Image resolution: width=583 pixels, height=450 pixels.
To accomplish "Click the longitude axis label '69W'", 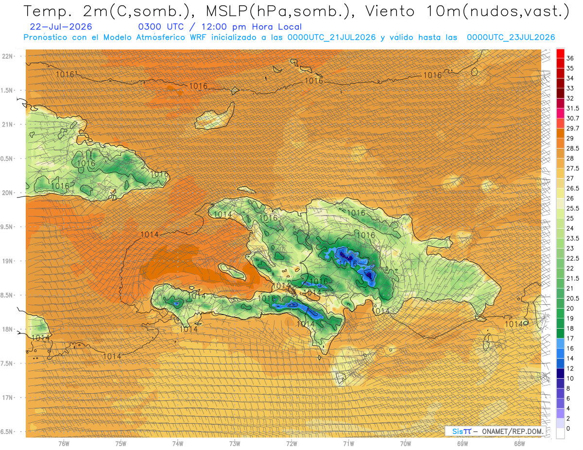I will [x=463, y=444].
